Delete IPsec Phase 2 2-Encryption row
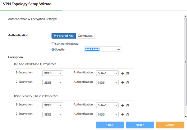 [128, 114]
